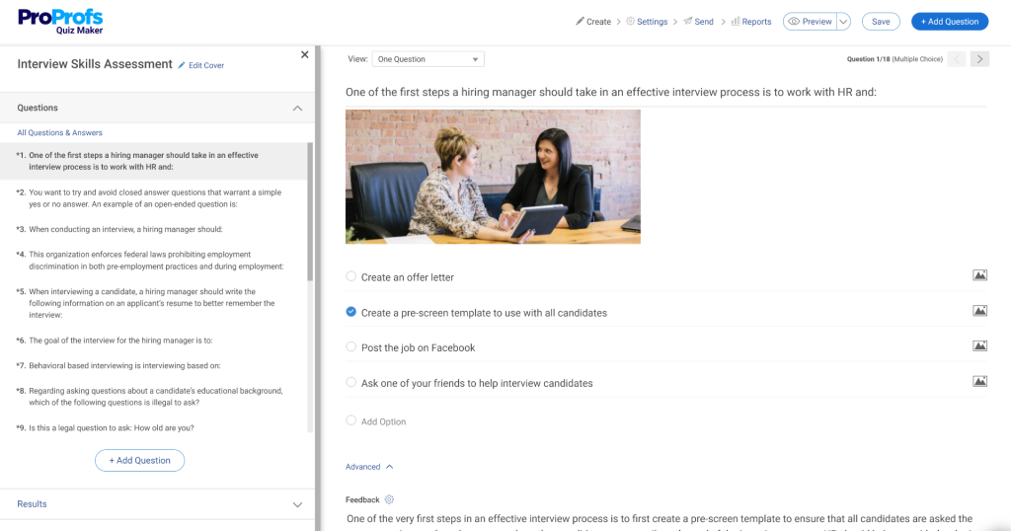This screenshot has width=1011, height=531.
Task: Open the Reports tab
Action: (x=751, y=22)
